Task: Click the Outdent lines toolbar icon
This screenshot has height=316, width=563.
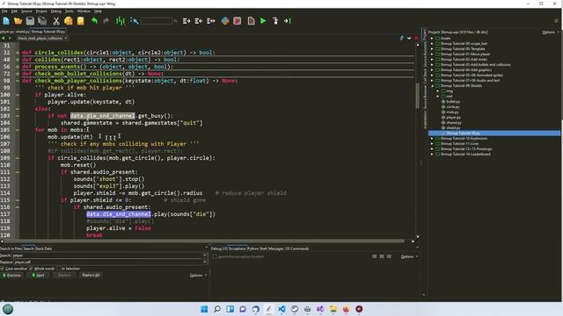Action: [199, 21]
